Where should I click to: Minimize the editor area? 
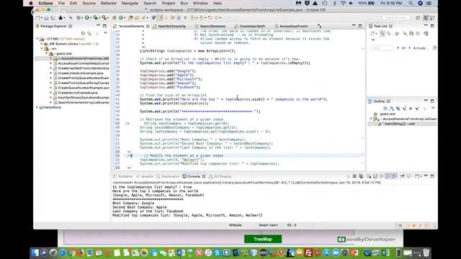pos(354,26)
